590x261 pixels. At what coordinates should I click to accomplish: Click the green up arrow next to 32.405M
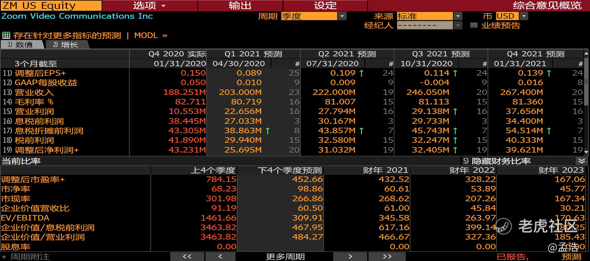(x=455, y=150)
